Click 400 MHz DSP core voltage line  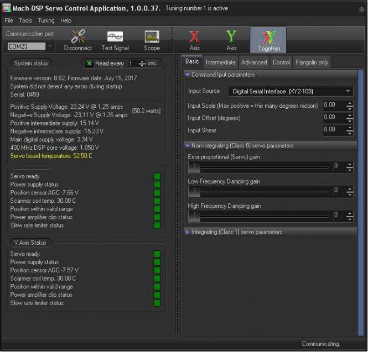tap(54, 148)
